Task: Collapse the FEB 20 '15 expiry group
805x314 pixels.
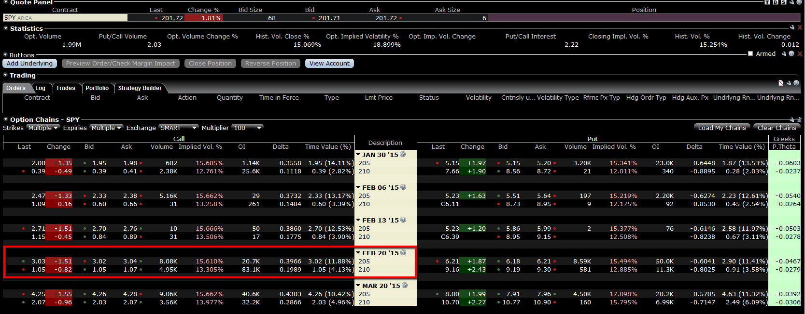Action: (x=358, y=253)
